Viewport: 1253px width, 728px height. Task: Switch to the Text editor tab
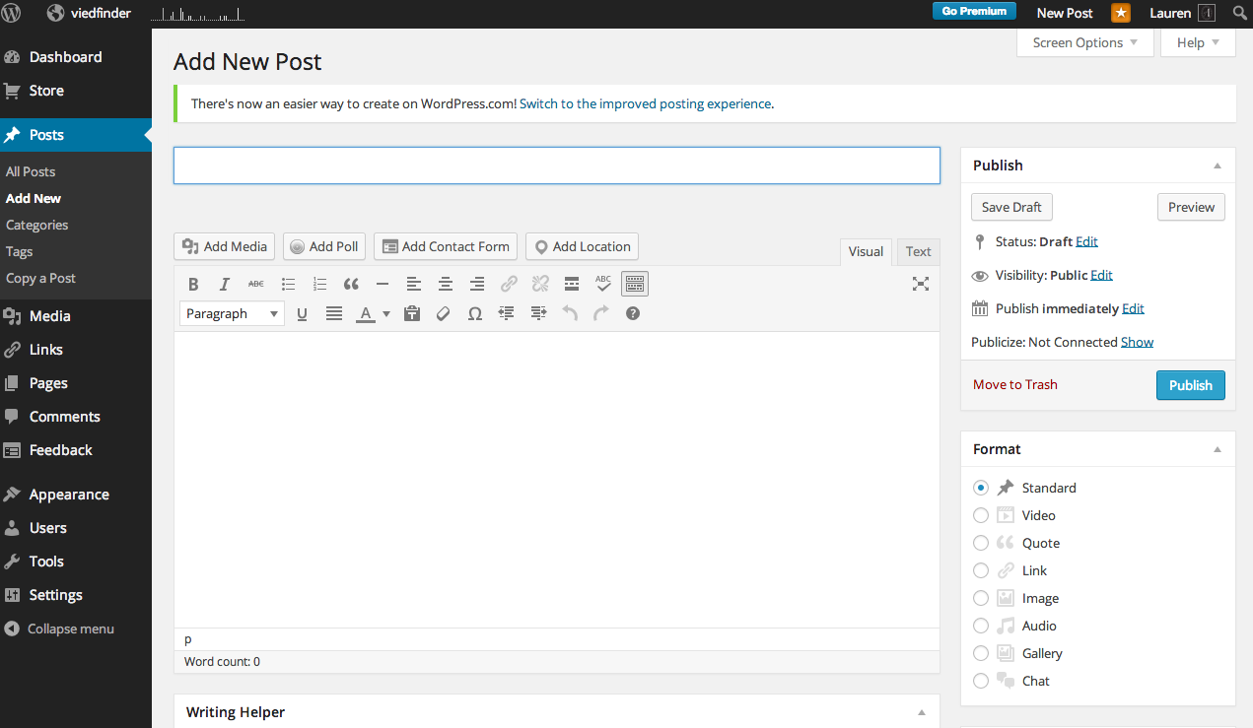pyautogui.click(x=918, y=252)
